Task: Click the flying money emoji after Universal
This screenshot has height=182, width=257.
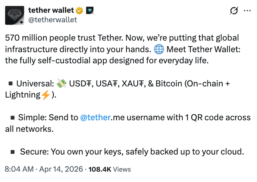Action: 61,84
